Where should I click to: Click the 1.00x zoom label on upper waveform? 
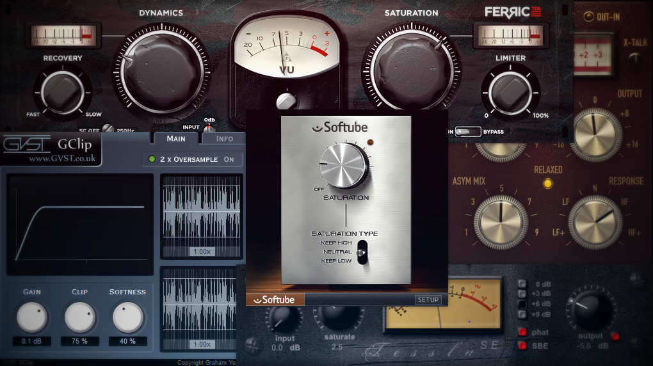click(x=202, y=251)
